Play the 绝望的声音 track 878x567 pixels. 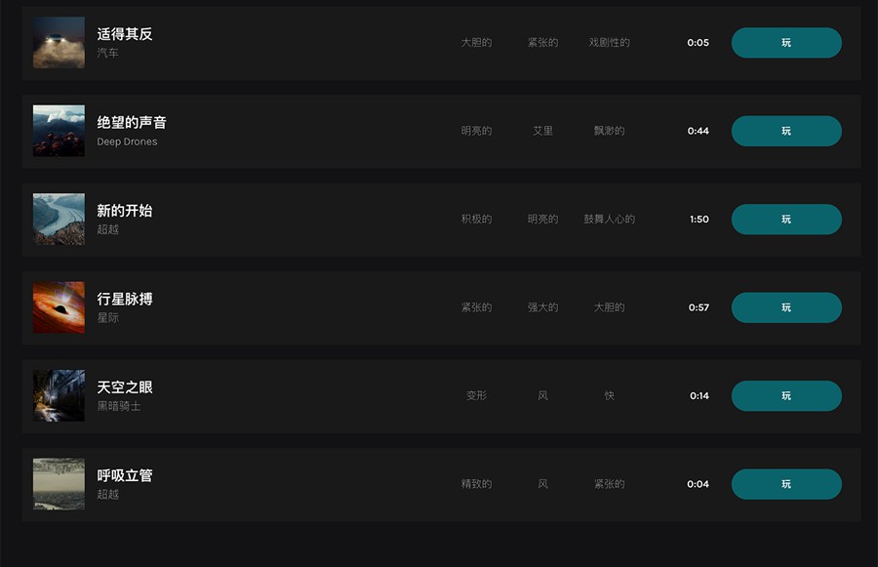point(785,131)
